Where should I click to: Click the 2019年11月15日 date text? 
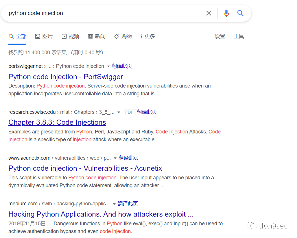click(27, 224)
